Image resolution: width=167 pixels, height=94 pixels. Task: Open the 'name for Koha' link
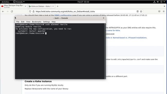113,30
